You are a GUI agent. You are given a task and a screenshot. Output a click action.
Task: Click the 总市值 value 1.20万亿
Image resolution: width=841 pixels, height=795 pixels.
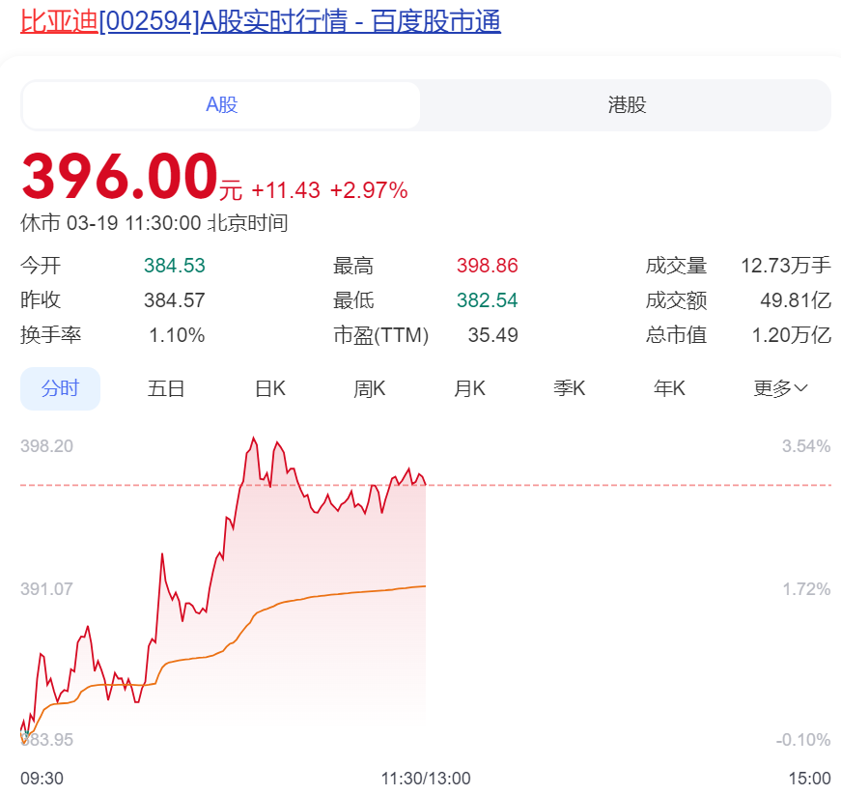(791, 335)
